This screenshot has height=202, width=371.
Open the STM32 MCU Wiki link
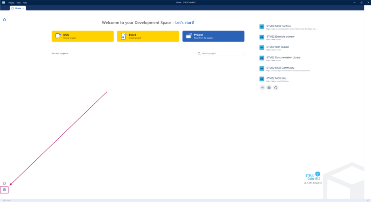(x=276, y=78)
